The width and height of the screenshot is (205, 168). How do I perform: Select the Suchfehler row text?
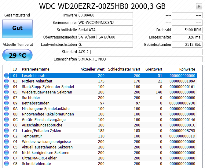pyautogui.click(x=31, y=97)
